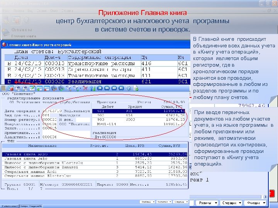Click the document icon with a green checkmark

(x=136, y=88)
